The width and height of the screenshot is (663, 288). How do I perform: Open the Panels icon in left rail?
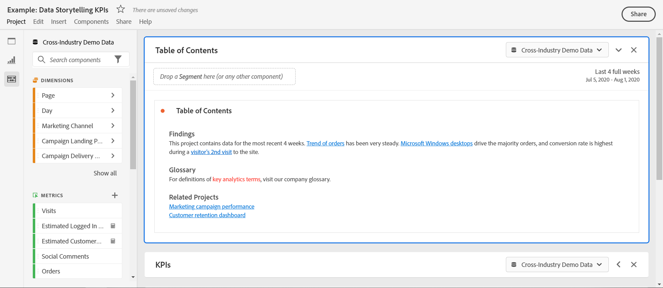(11, 41)
